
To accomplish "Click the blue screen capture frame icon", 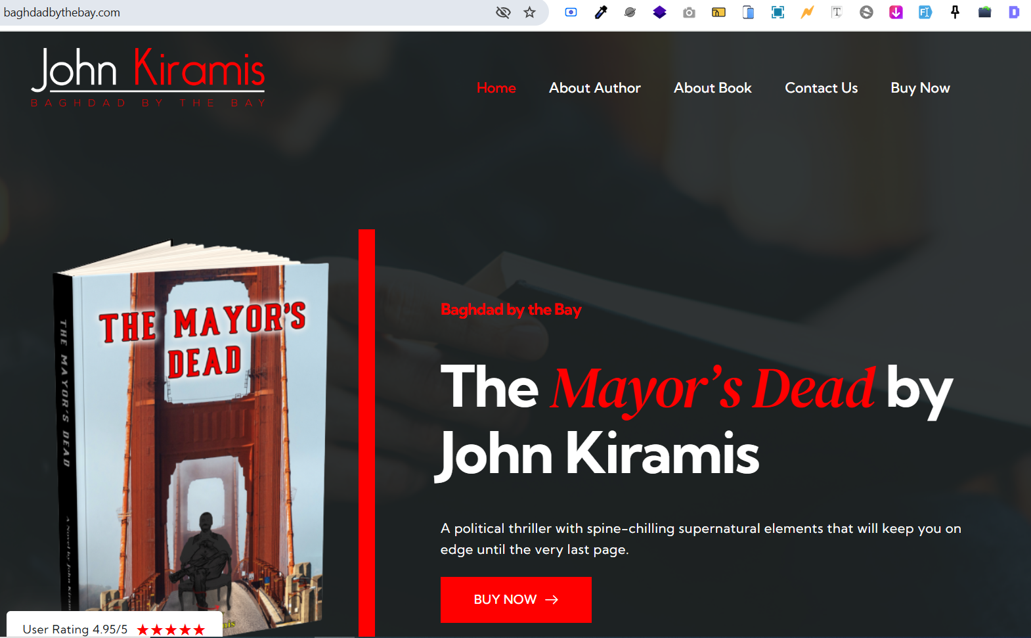I will click(x=778, y=12).
